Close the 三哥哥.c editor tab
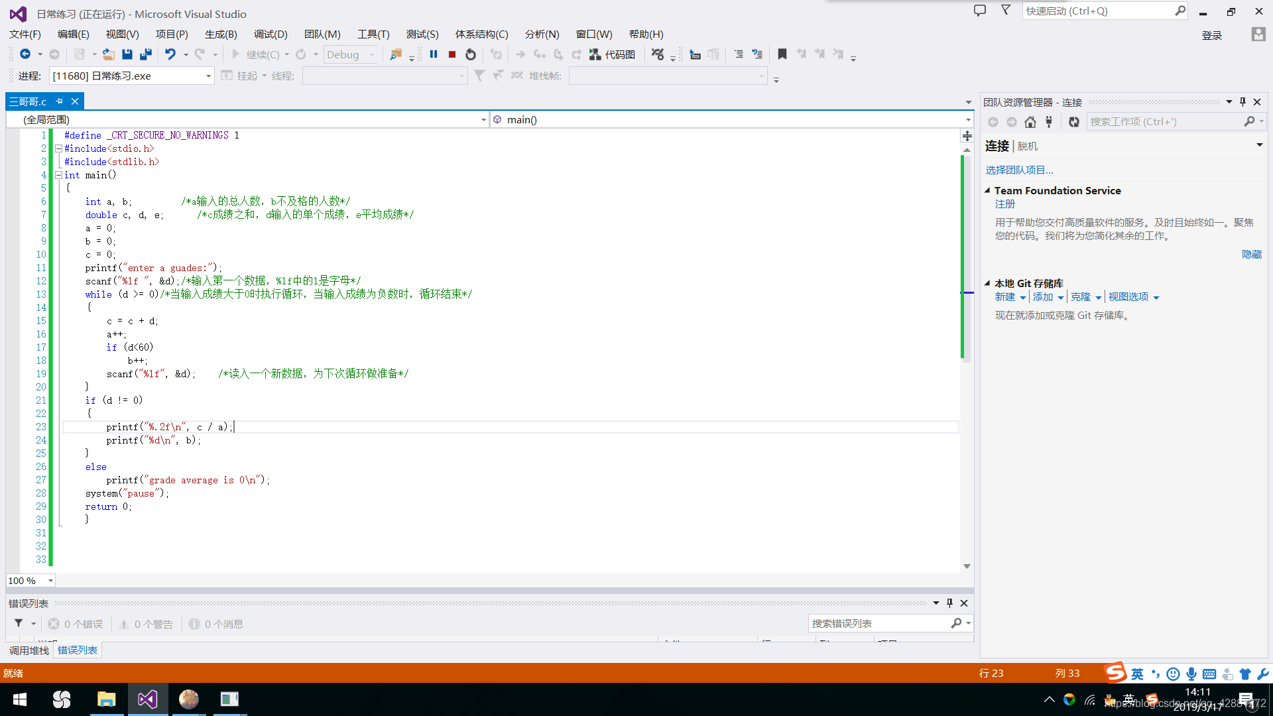Viewport: 1273px width, 716px height. 75,101
